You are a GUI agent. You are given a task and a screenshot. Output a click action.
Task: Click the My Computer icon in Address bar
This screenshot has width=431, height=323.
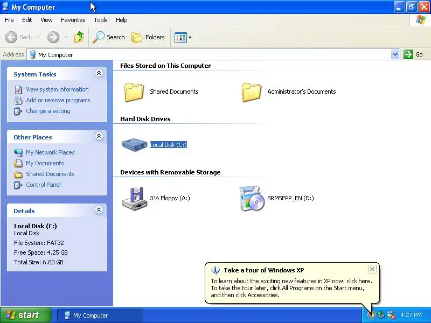[x=33, y=54]
